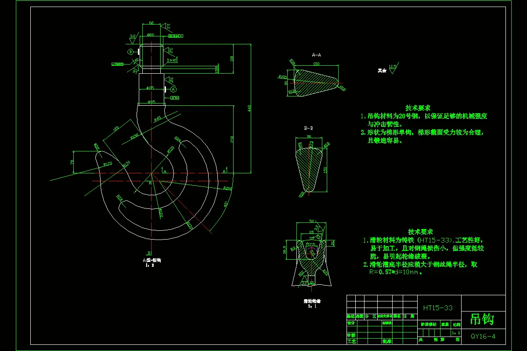Image resolution: width=527 pixels, height=351 pixels.
Task: Select the 'B-B' section view label
Action: 308,129
